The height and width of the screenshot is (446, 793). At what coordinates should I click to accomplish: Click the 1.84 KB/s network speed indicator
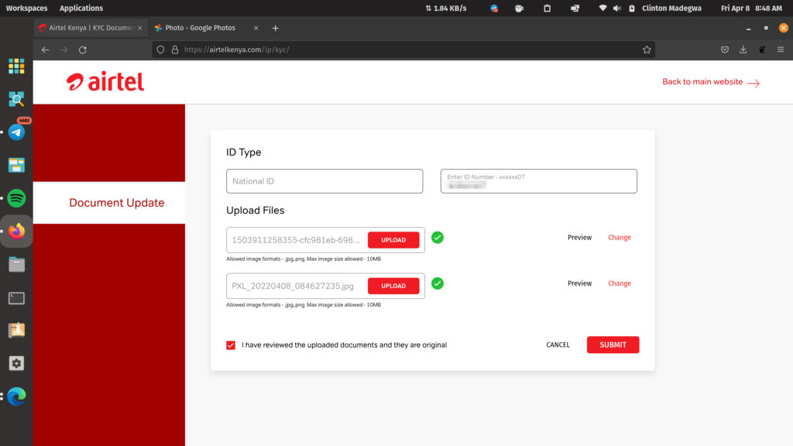pyautogui.click(x=446, y=8)
